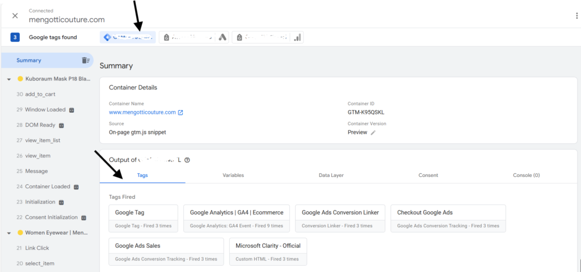Click the mengotticouture.com connected domain text
Screen dimensions: 581x272
click(x=67, y=20)
